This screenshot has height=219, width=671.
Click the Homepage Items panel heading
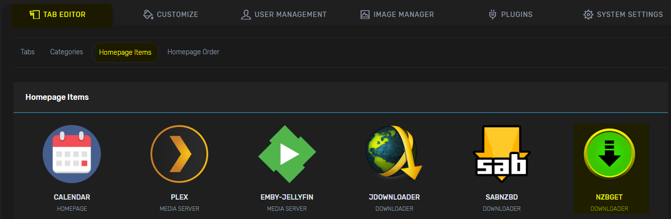pyautogui.click(x=57, y=97)
